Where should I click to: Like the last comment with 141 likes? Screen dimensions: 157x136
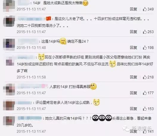point(145,132)
